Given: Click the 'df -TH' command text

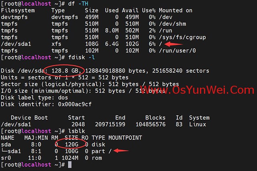Looking at the screenshot, I should tap(78, 4).
